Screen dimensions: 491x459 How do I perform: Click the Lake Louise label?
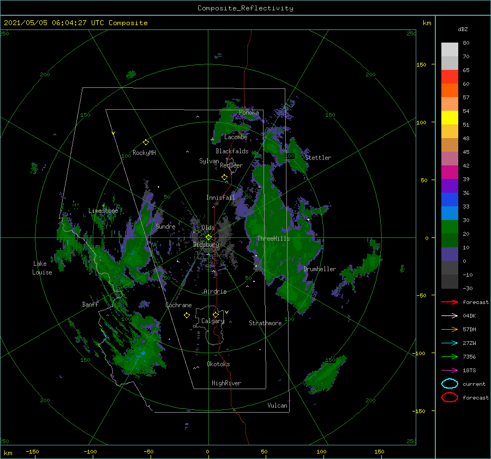click(42, 268)
